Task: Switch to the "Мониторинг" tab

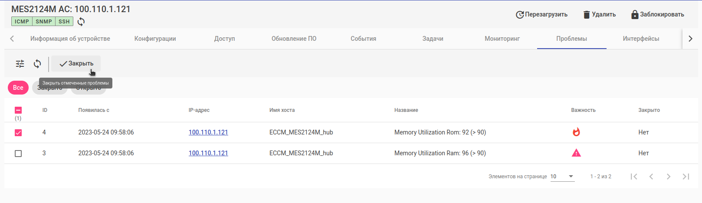Action: coord(502,39)
